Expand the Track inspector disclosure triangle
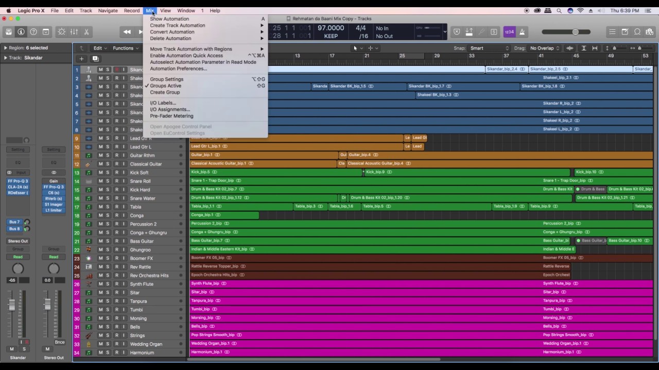Viewport: 659px width, 370px height. (6, 58)
